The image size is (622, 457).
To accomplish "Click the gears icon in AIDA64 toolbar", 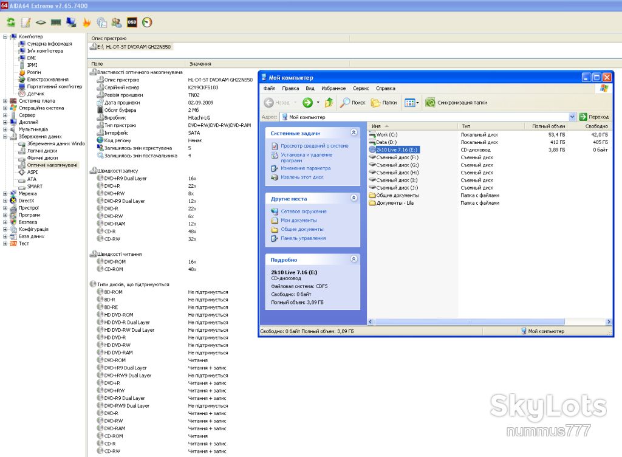I will (x=101, y=22).
